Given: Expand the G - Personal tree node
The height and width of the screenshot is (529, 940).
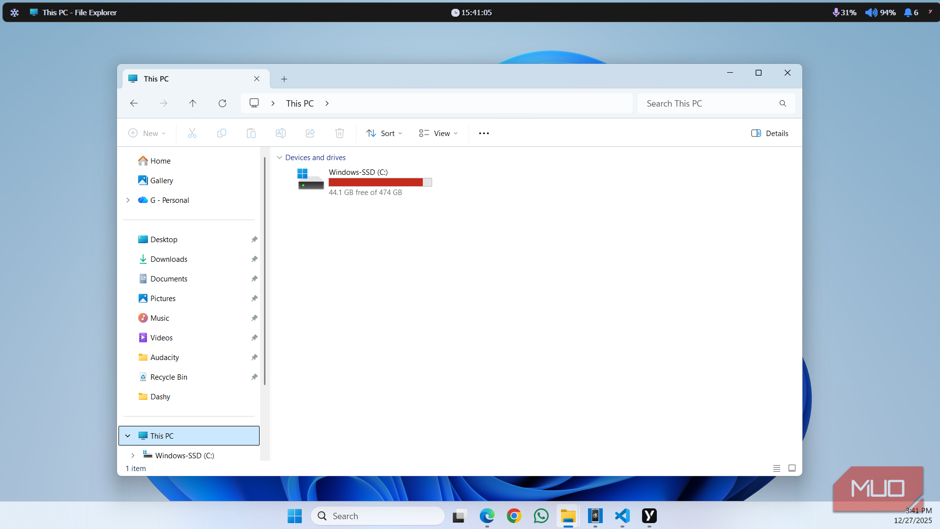Looking at the screenshot, I should point(128,200).
